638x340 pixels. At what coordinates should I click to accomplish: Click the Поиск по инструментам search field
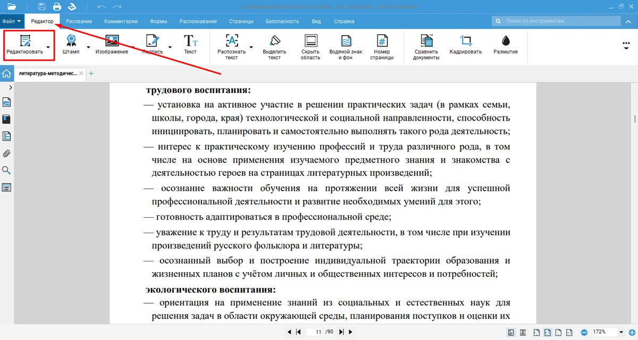558,21
